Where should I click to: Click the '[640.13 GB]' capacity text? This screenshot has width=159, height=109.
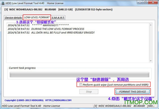tap(65, 10)
